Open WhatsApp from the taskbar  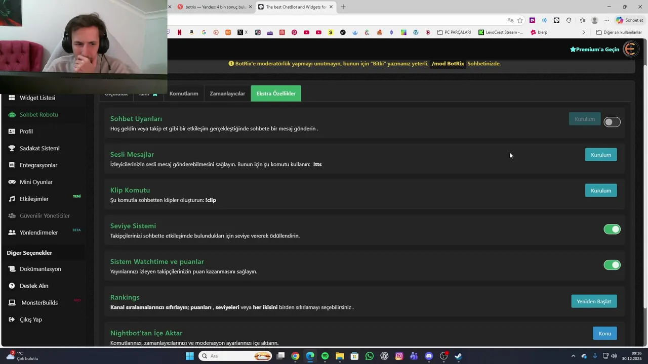click(370, 356)
